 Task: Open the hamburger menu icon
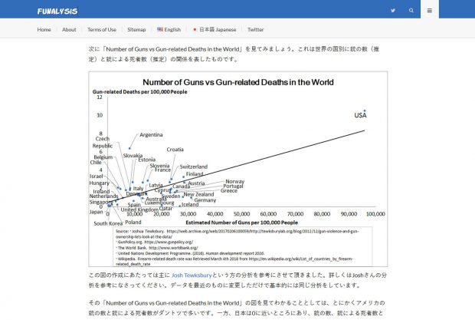point(430,10)
